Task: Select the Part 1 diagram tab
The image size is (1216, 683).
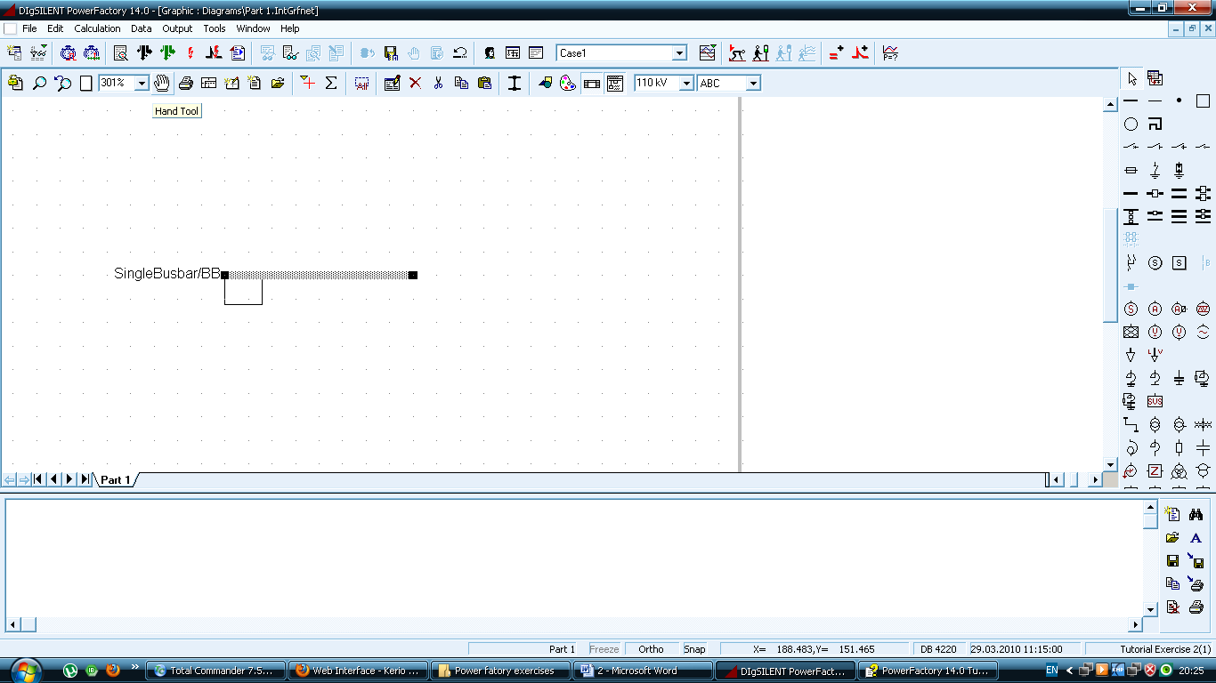Action: [x=116, y=480]
